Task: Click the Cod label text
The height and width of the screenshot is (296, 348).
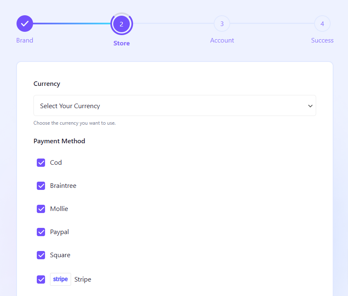Action: coord(56,163)
